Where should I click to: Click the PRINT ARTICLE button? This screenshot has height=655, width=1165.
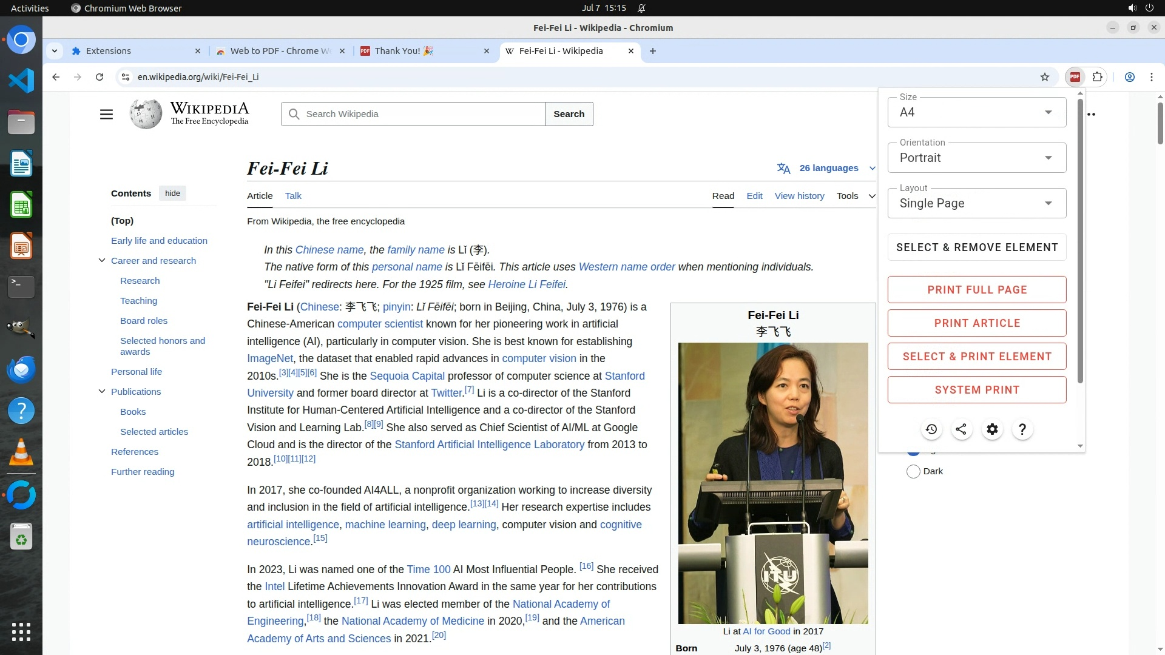pyautogui.click(x=976, y=323)
